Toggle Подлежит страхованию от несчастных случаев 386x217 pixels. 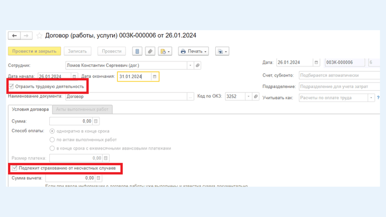[15, 168]
